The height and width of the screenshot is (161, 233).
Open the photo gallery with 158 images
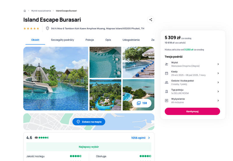pyautogui.click(x=142, y=103)
